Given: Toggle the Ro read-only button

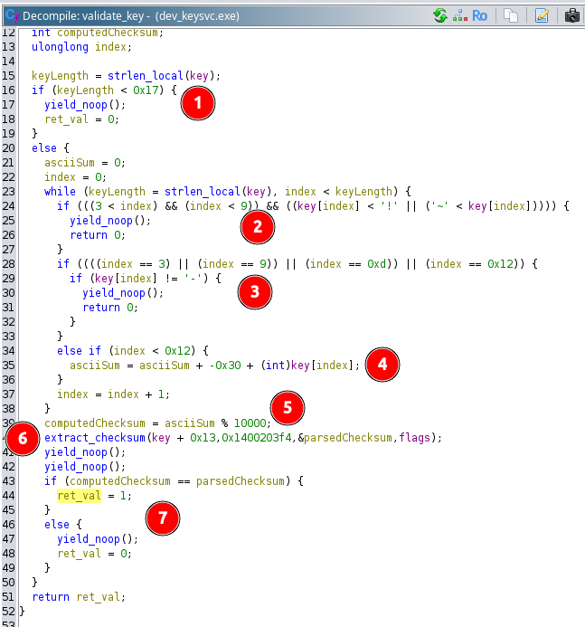Looking at the screenshot, I should (x=479, y=15).
